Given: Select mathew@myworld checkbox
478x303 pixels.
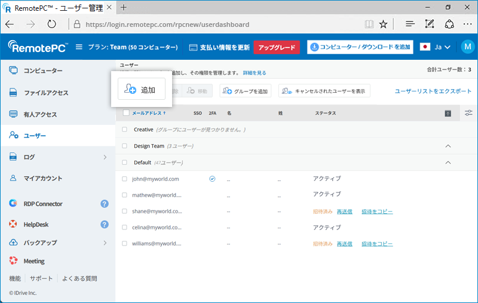Looking at the screenshot, I should 124,195.
